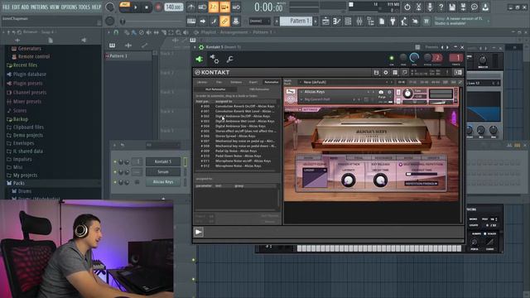Open Kontakt options gear icon
This screenshot has width=530, height=298.
[x=385, y=73]
